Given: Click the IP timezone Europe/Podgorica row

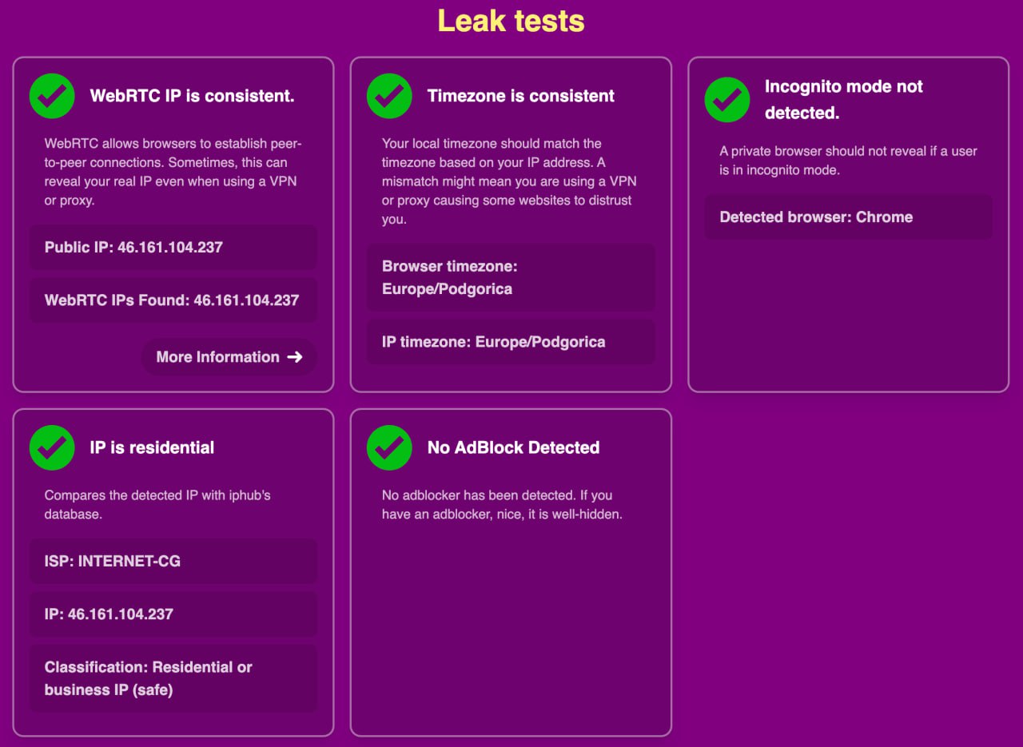Looking at the screenshot, I should [x=510, y=342].
